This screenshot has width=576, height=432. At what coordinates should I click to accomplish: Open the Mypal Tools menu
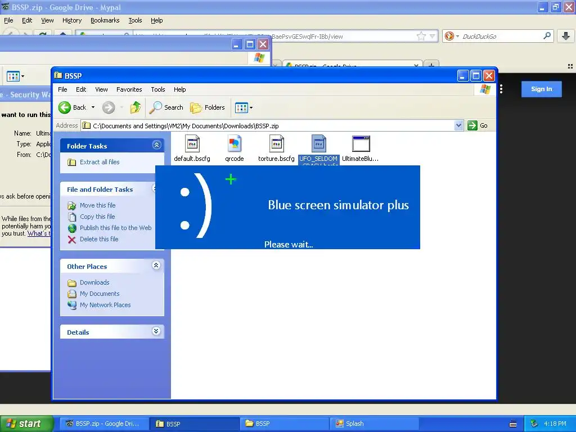coord(135,20)
